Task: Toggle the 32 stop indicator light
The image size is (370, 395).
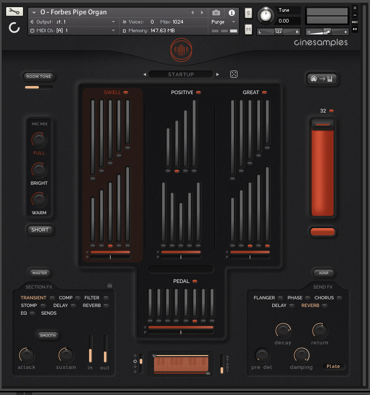Action: 332,111
